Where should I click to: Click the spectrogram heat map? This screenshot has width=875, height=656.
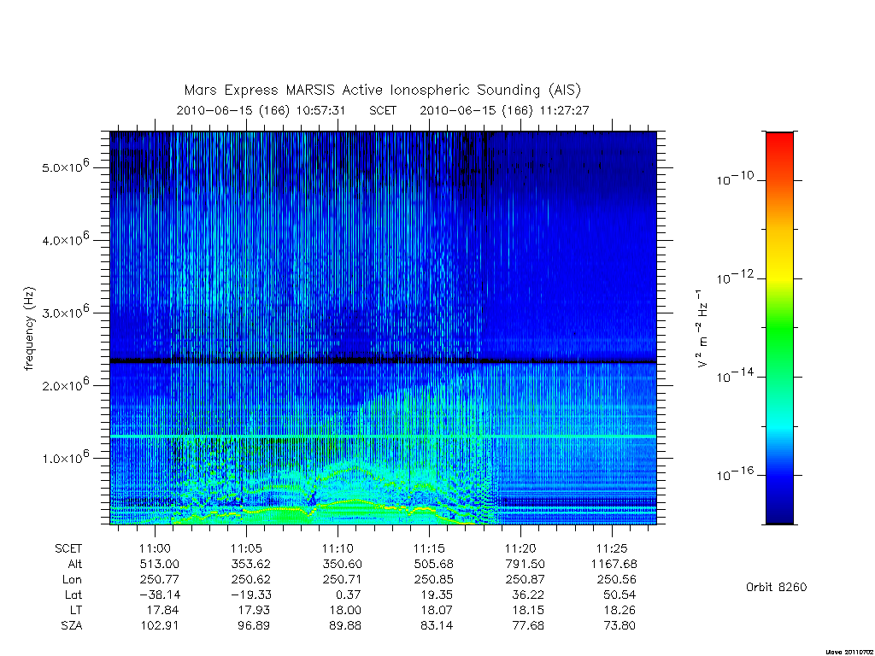[384, 328]
